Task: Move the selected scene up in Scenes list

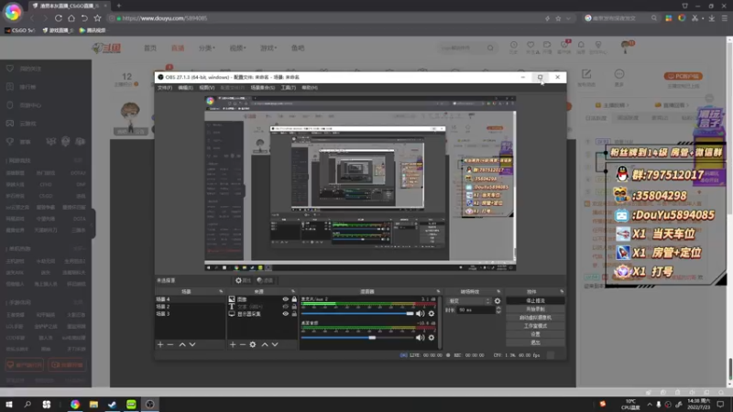Action: pyautogui.click(x=182, y=345)
